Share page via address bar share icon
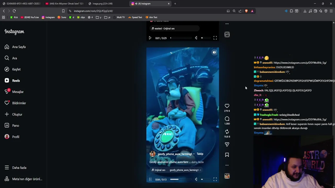 (x=240, y=11)
